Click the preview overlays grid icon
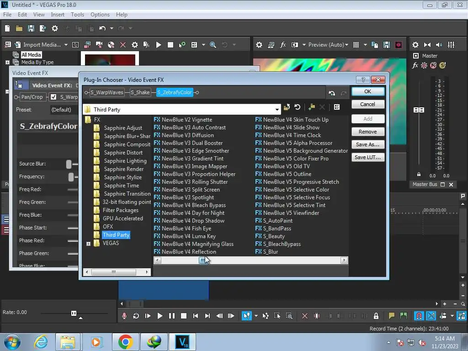The image size is (468, 351). pos(356,45)
